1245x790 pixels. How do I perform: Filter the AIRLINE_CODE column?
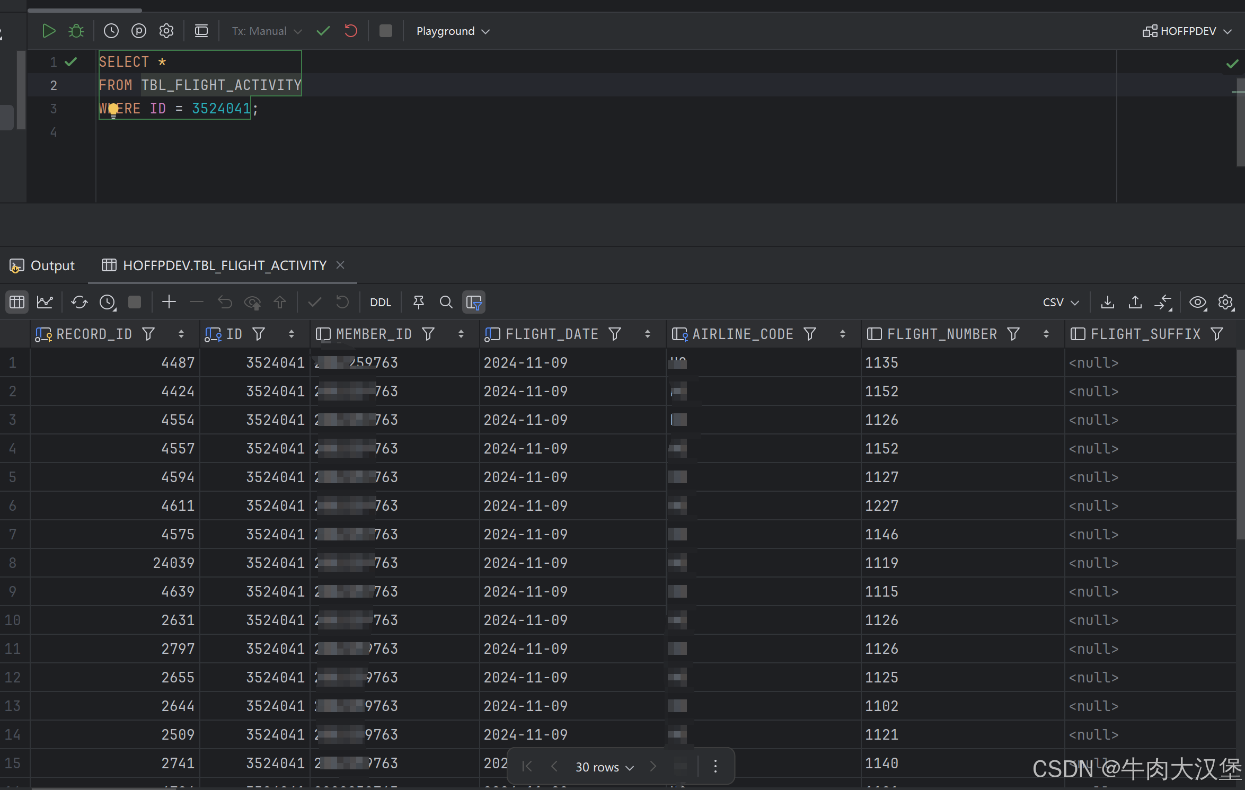click(x=810, y=334)
